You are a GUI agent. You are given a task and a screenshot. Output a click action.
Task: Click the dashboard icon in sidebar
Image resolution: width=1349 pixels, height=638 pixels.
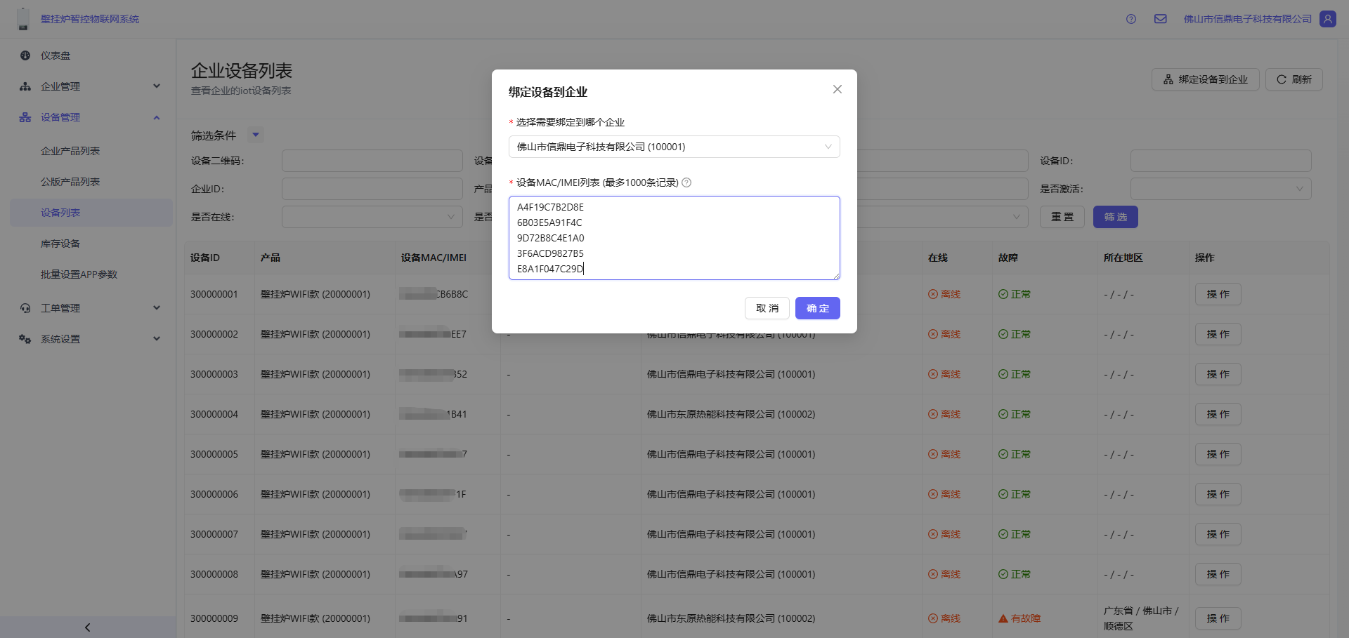tap(25, 55)
